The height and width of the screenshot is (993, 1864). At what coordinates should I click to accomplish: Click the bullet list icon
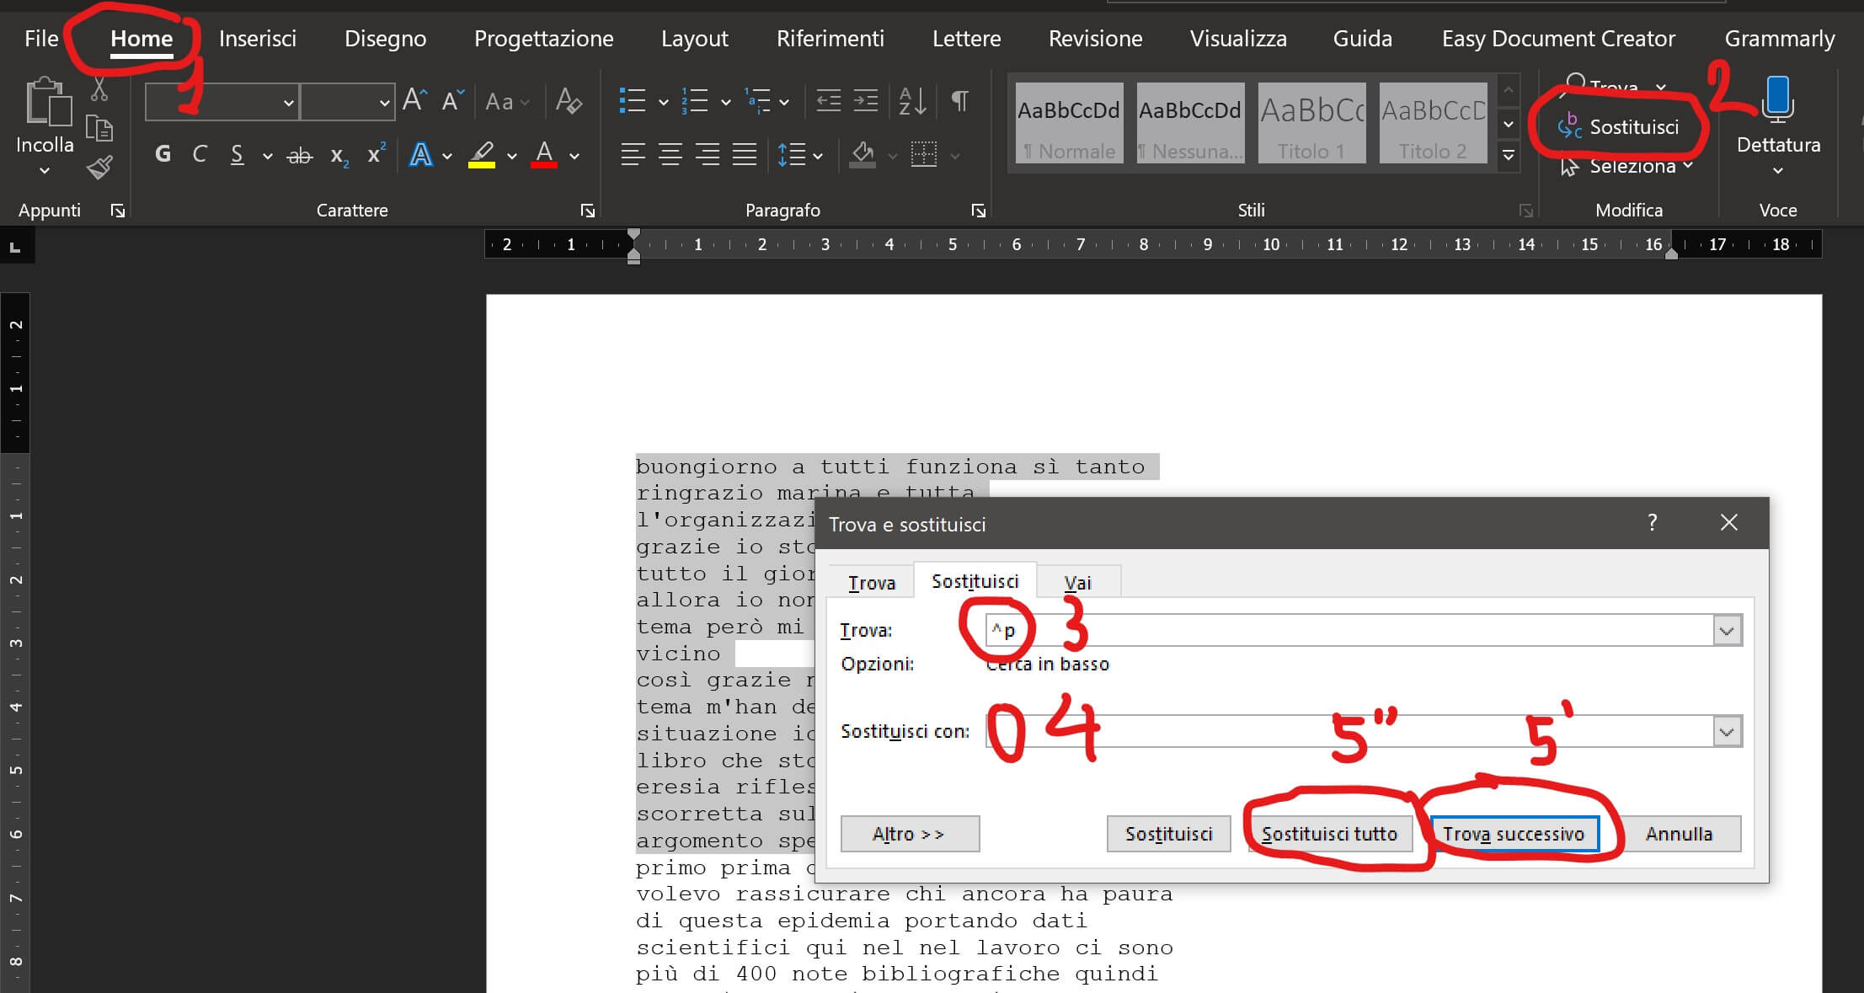632,101
